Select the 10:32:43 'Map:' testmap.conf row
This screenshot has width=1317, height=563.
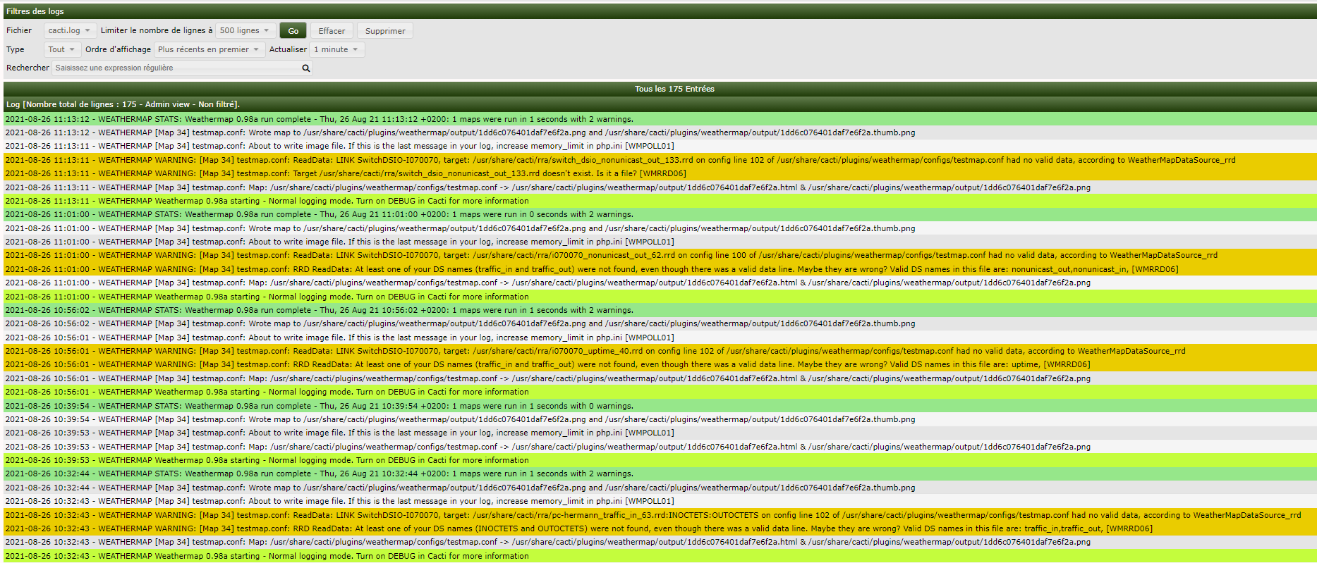pos(660,542)
